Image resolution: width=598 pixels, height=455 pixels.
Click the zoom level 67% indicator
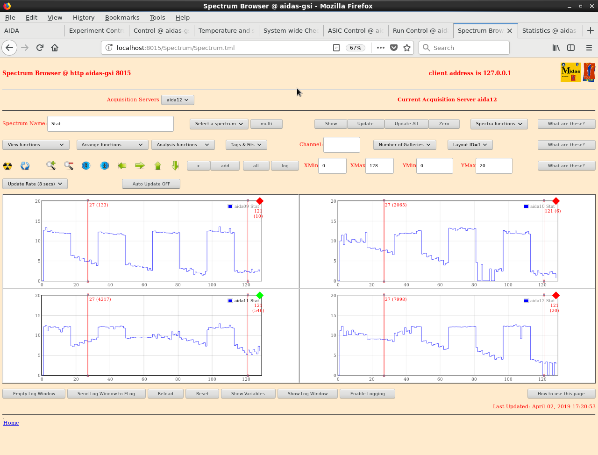click(356, 48)
